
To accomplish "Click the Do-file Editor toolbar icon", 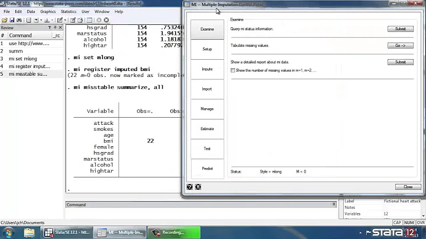I will 60,20.
